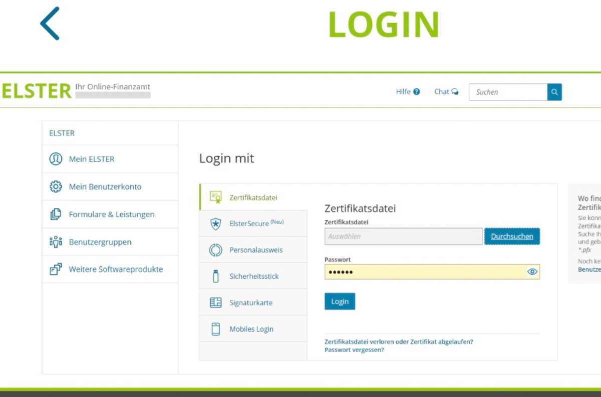
Task: Select the Sicherheitsstick login tab
Action: point(253,276)
